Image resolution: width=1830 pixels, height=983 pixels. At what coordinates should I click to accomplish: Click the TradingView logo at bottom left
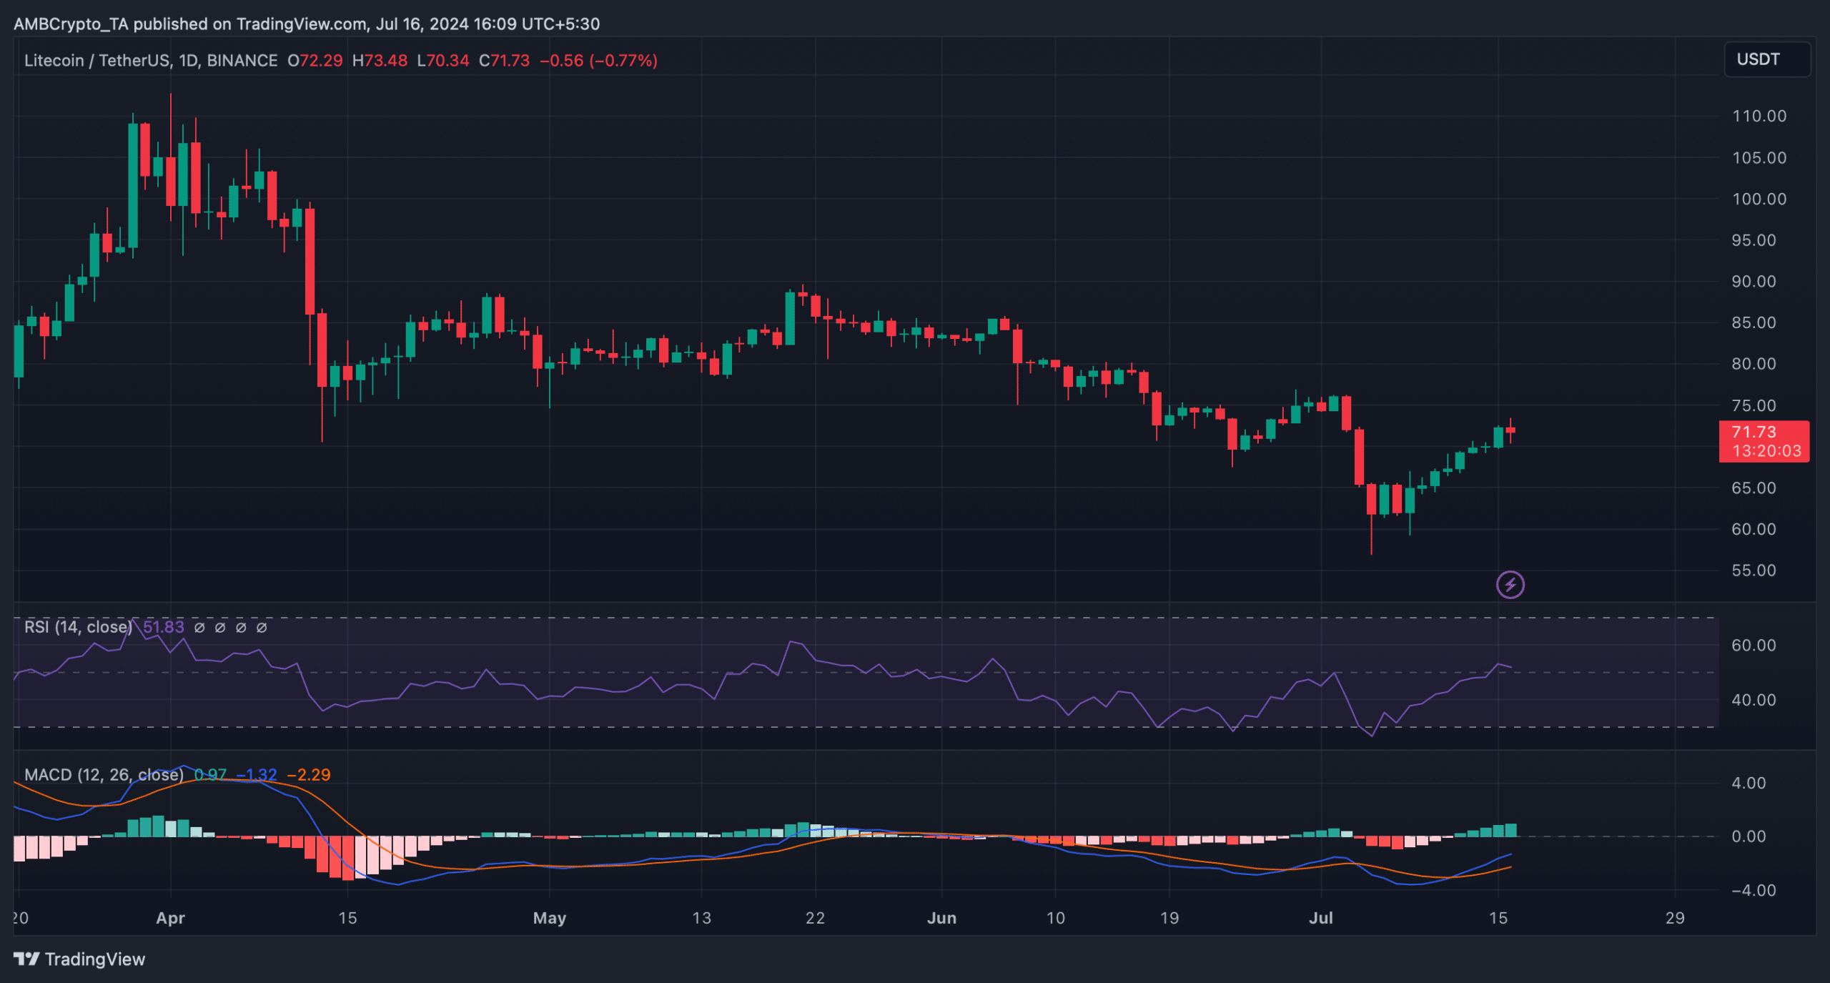tap(79, 959)
